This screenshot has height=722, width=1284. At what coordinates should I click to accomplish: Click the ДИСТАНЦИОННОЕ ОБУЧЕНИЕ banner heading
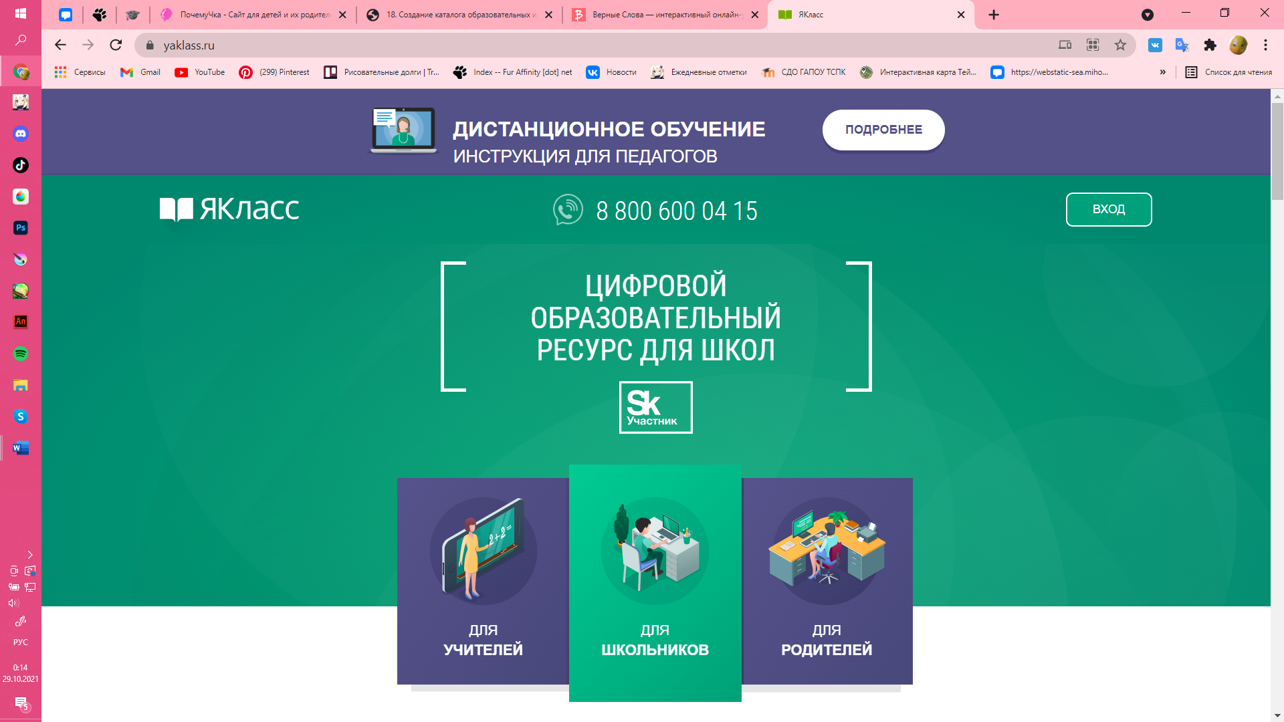click(609, 129)
